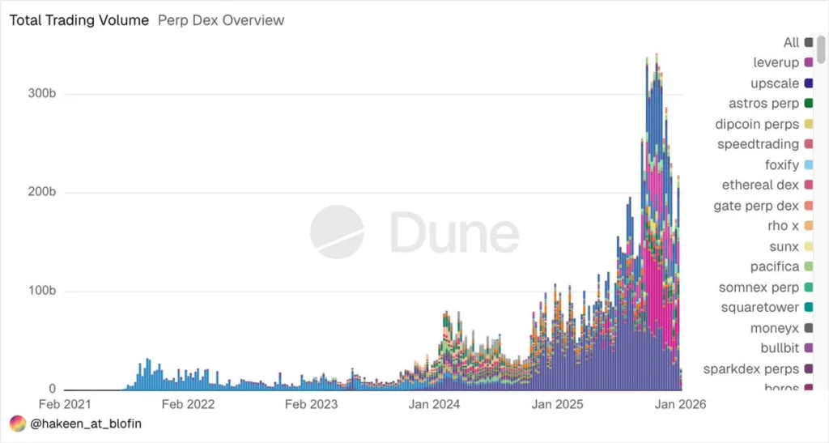This screenshot has height=443, width=829.
Task: Click the pacifica green legend marker
Action: pyautogui.click(x=808, y=266)
